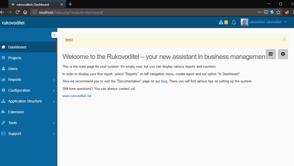Open Support menu label
Screen dimensions: 294x166
click(x=15, y=134)
